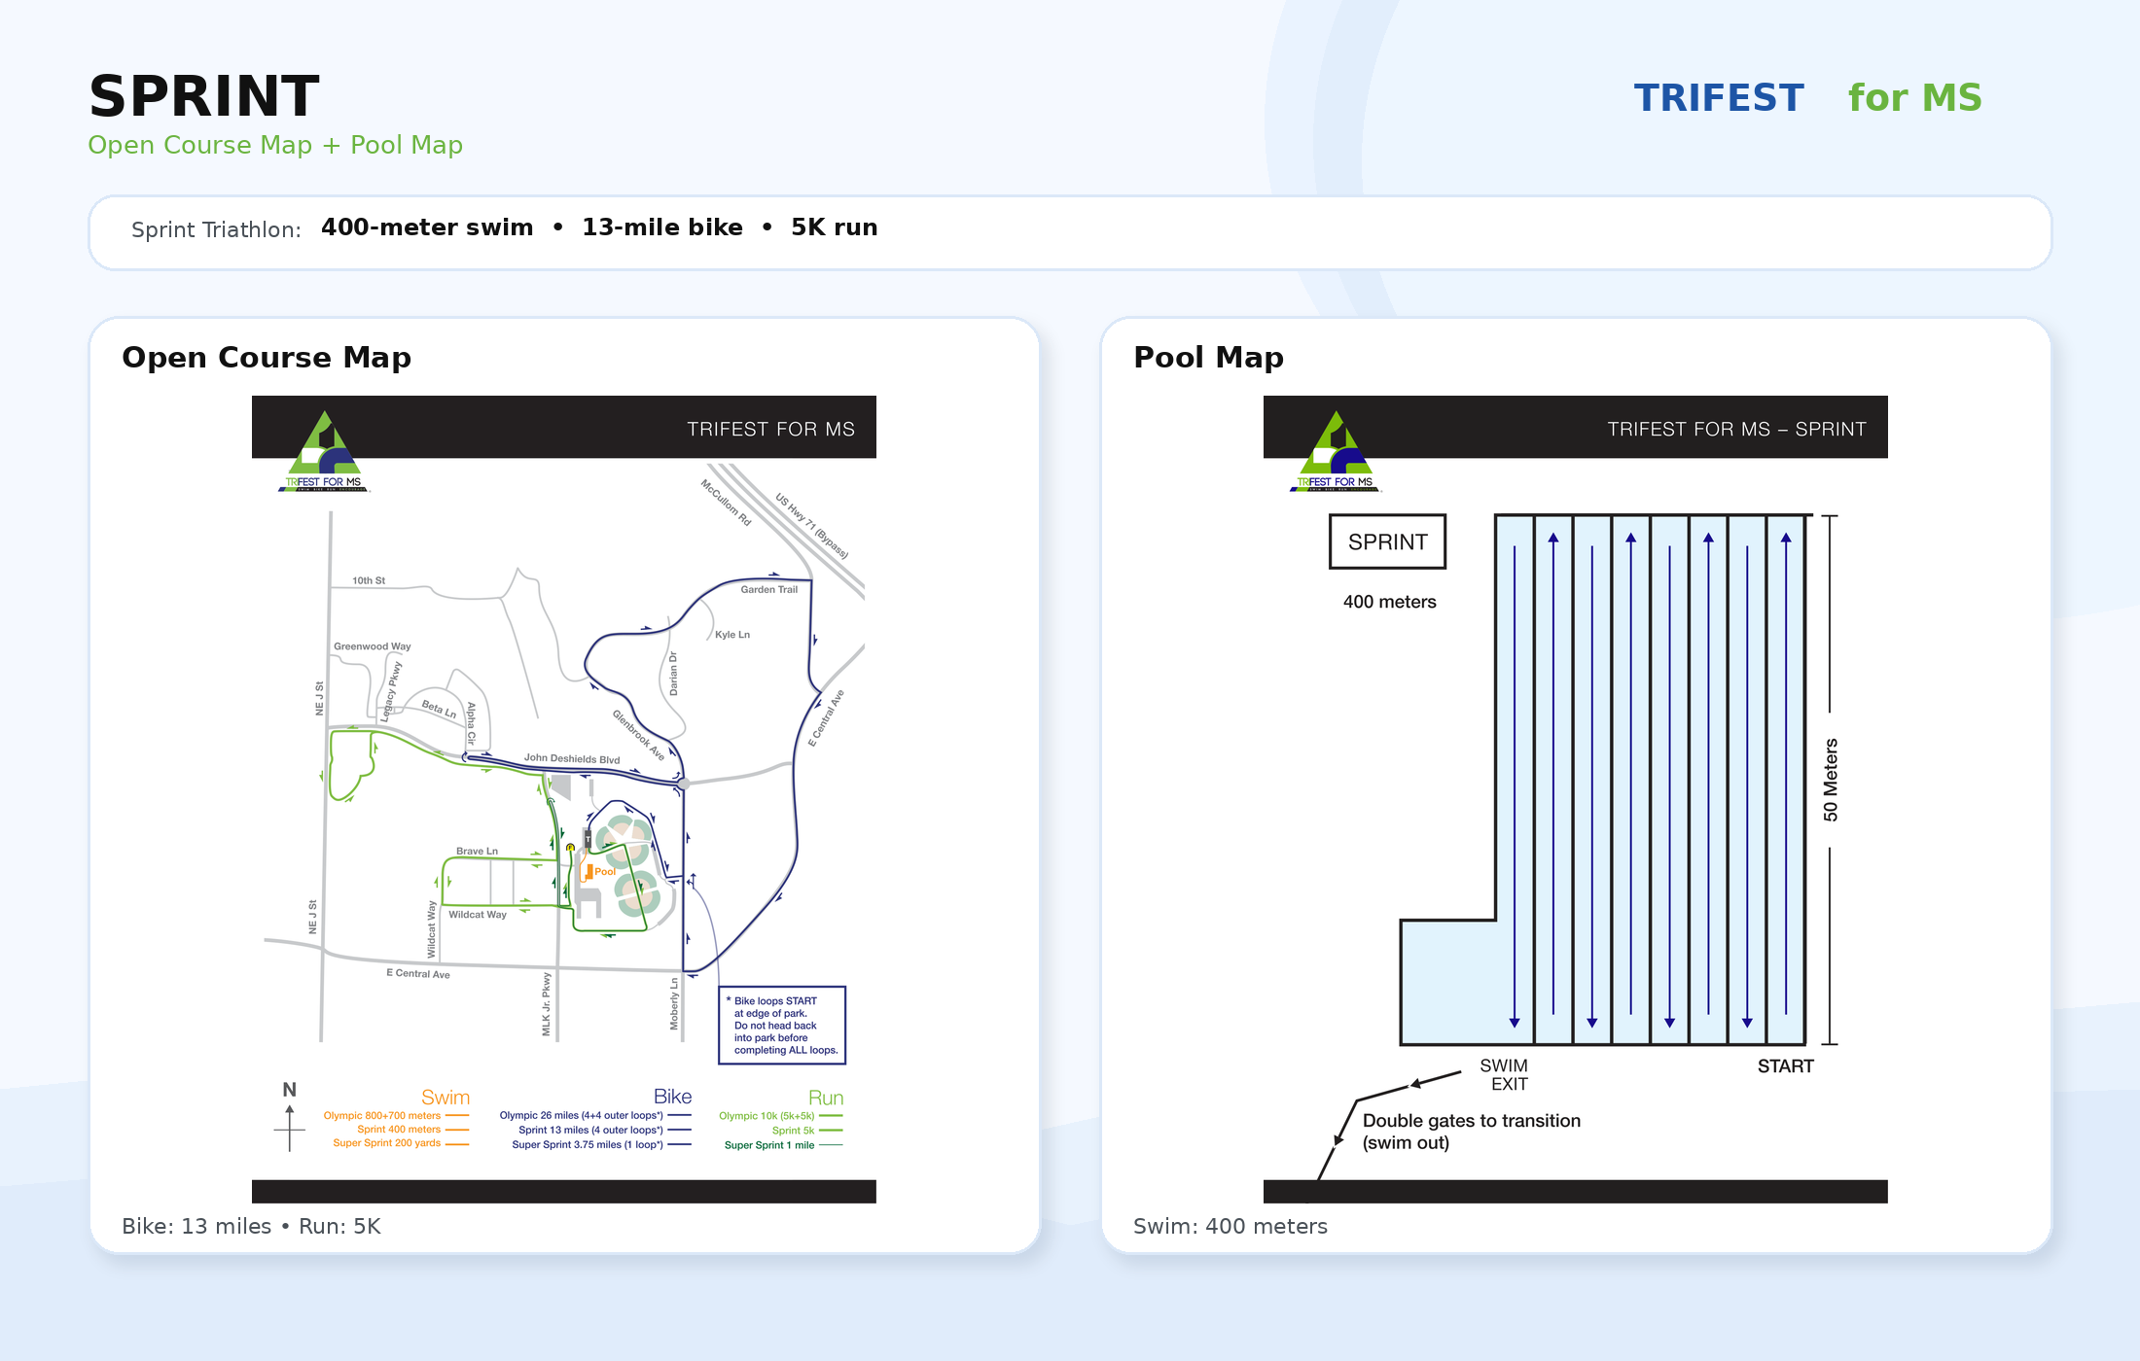This screenshot has width=2140, height=1361.
Task: Select the 'Sprint Triathlon:' label
Action: pos(216,229)
